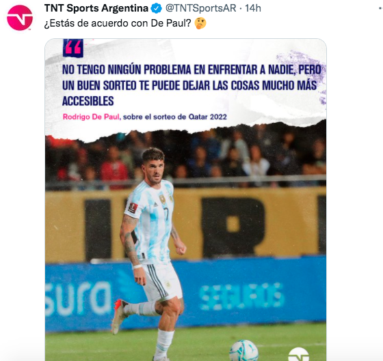Click the tweet text about De Paul
The height and width of the screenshot is (361, 383).
[118, 23]
